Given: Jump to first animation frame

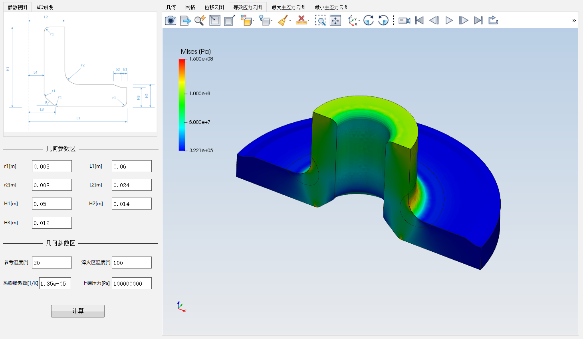Looking at the screenshot, I should click(x=419, y=20).
